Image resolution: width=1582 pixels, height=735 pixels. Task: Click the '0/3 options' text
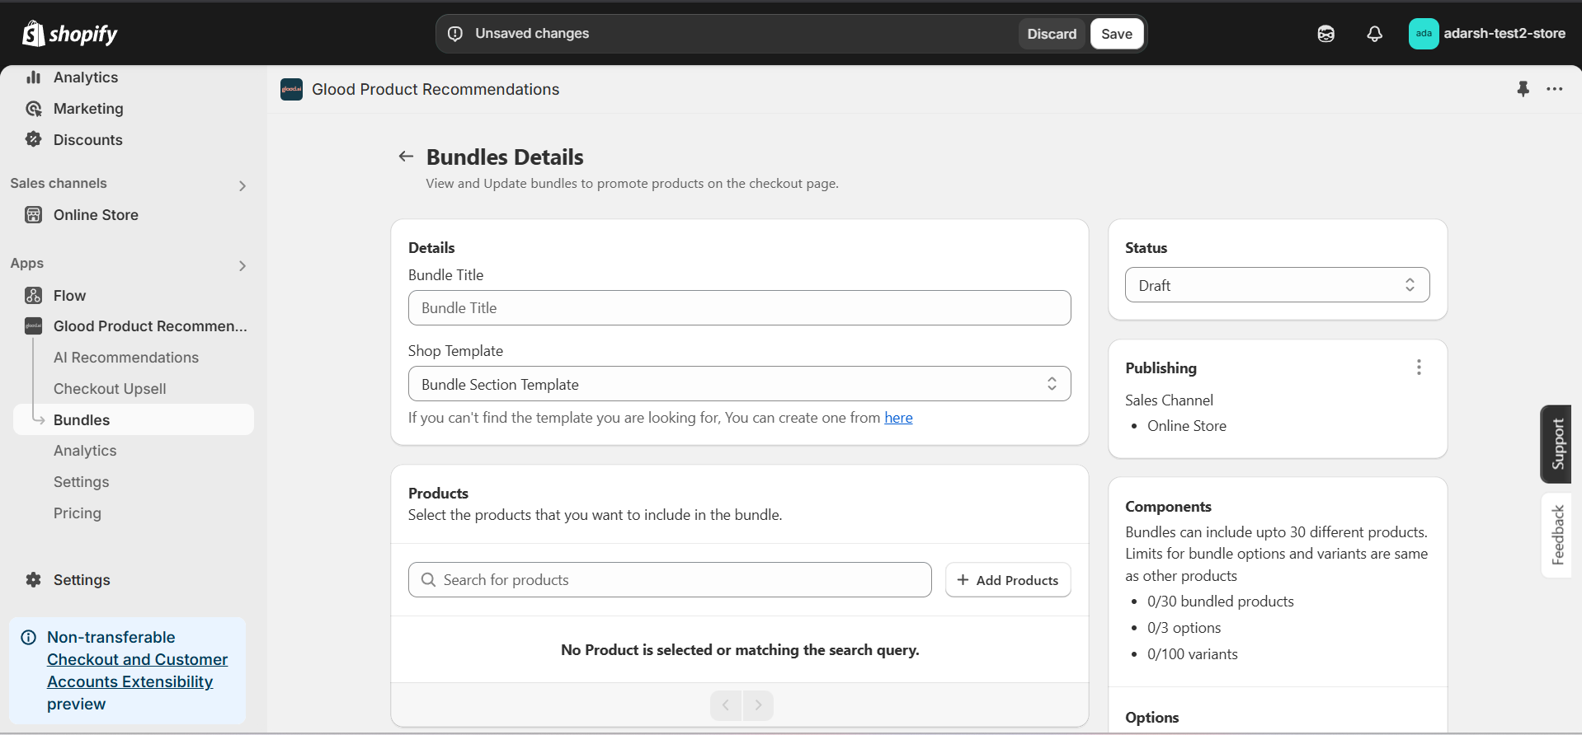tap(1184, 628)
